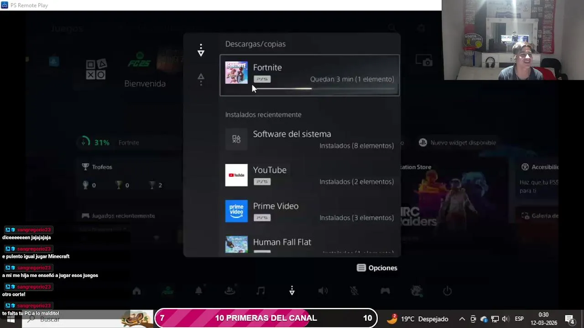584x328 pixels.
Task: Open Windows notification center icon
Action: 569,319
